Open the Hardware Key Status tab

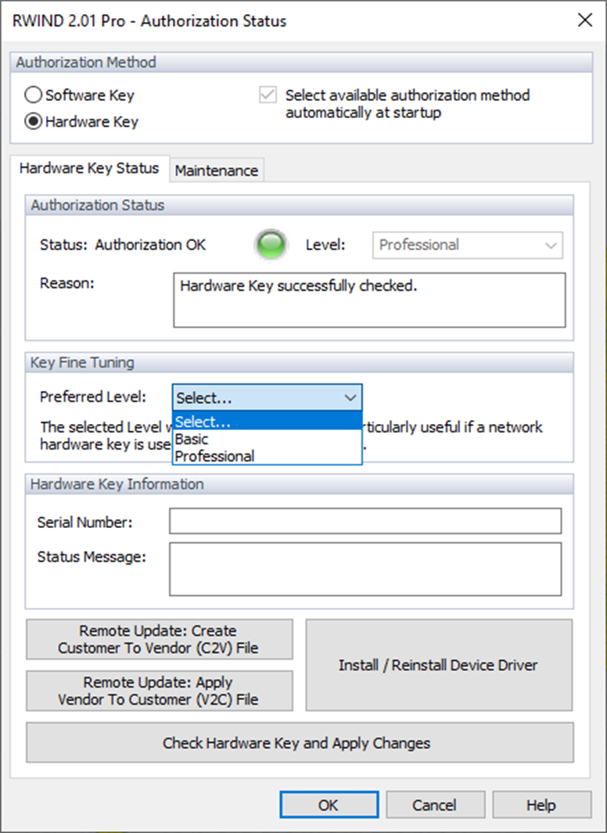88,168
